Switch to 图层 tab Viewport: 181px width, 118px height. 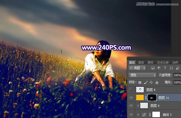click(132, 62)
